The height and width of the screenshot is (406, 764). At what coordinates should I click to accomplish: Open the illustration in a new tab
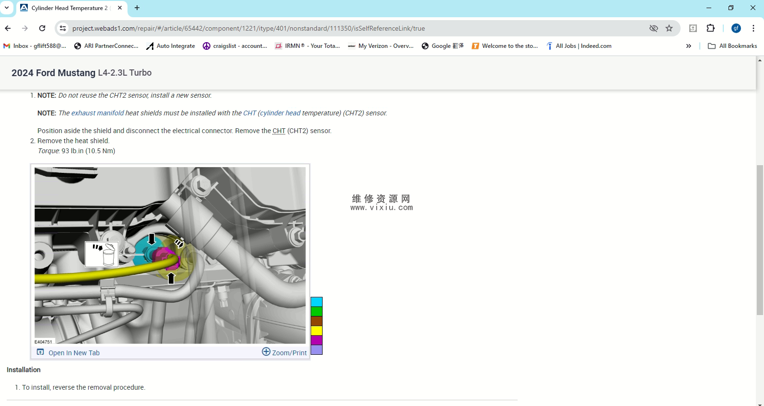pyautogui.click(x=74, y=353)
